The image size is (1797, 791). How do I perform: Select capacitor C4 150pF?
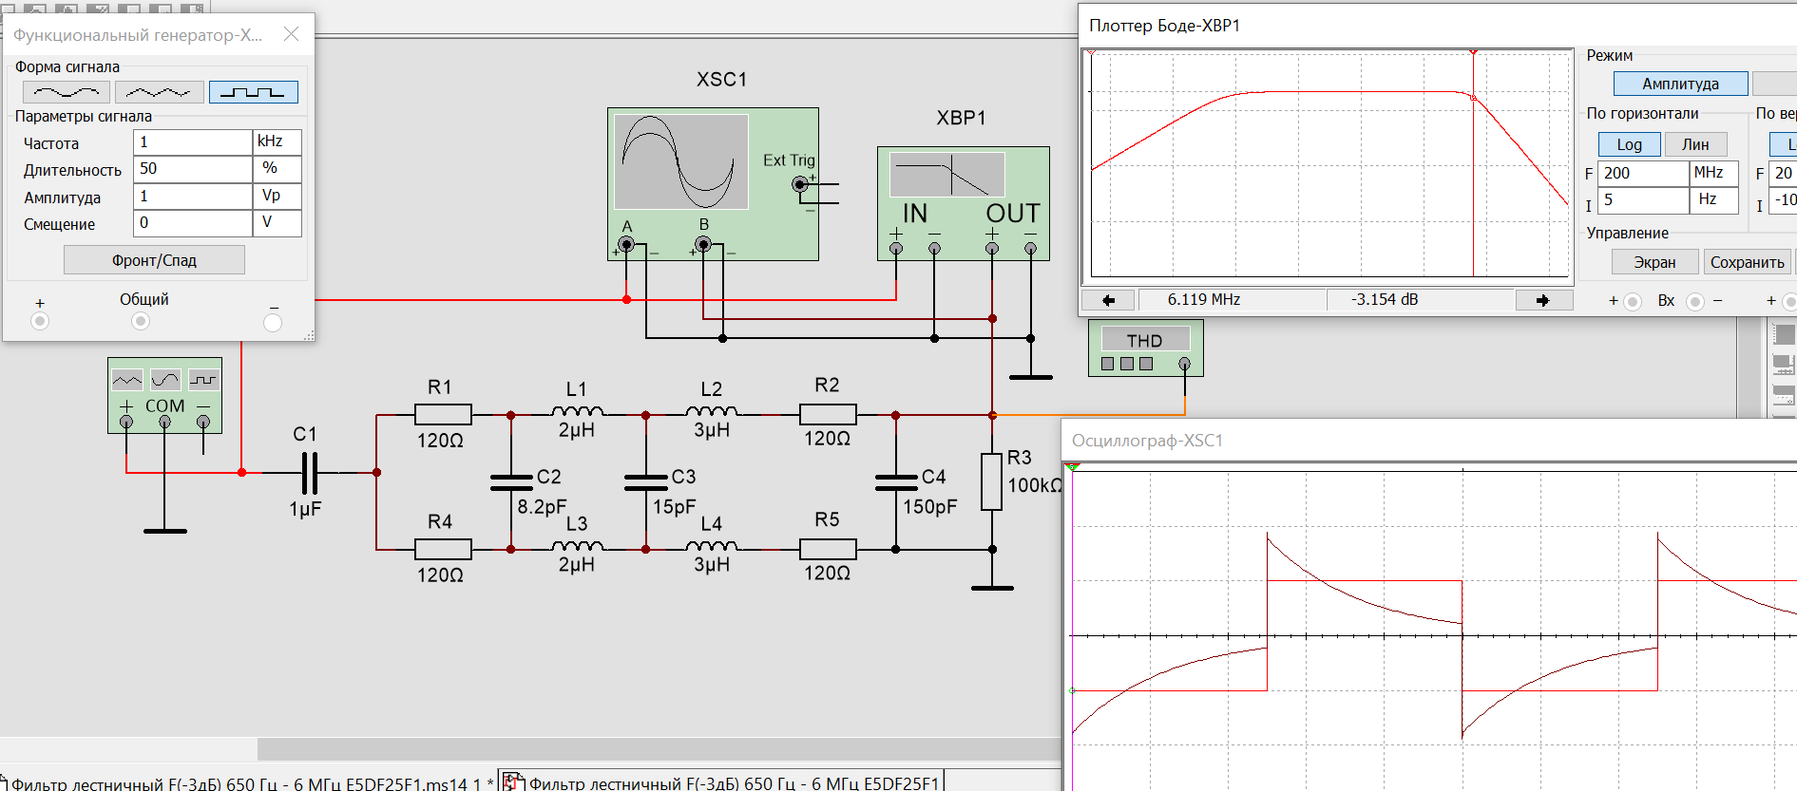click(x=895, y=481)
